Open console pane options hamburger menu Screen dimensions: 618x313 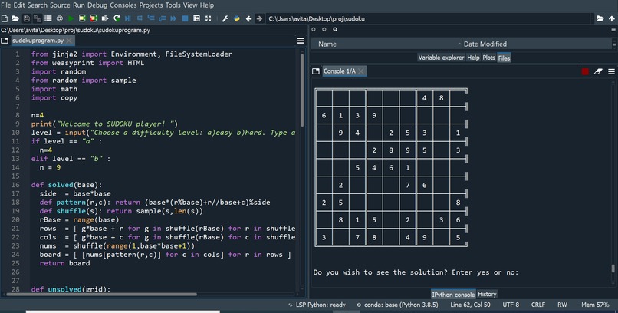(611, 71)
